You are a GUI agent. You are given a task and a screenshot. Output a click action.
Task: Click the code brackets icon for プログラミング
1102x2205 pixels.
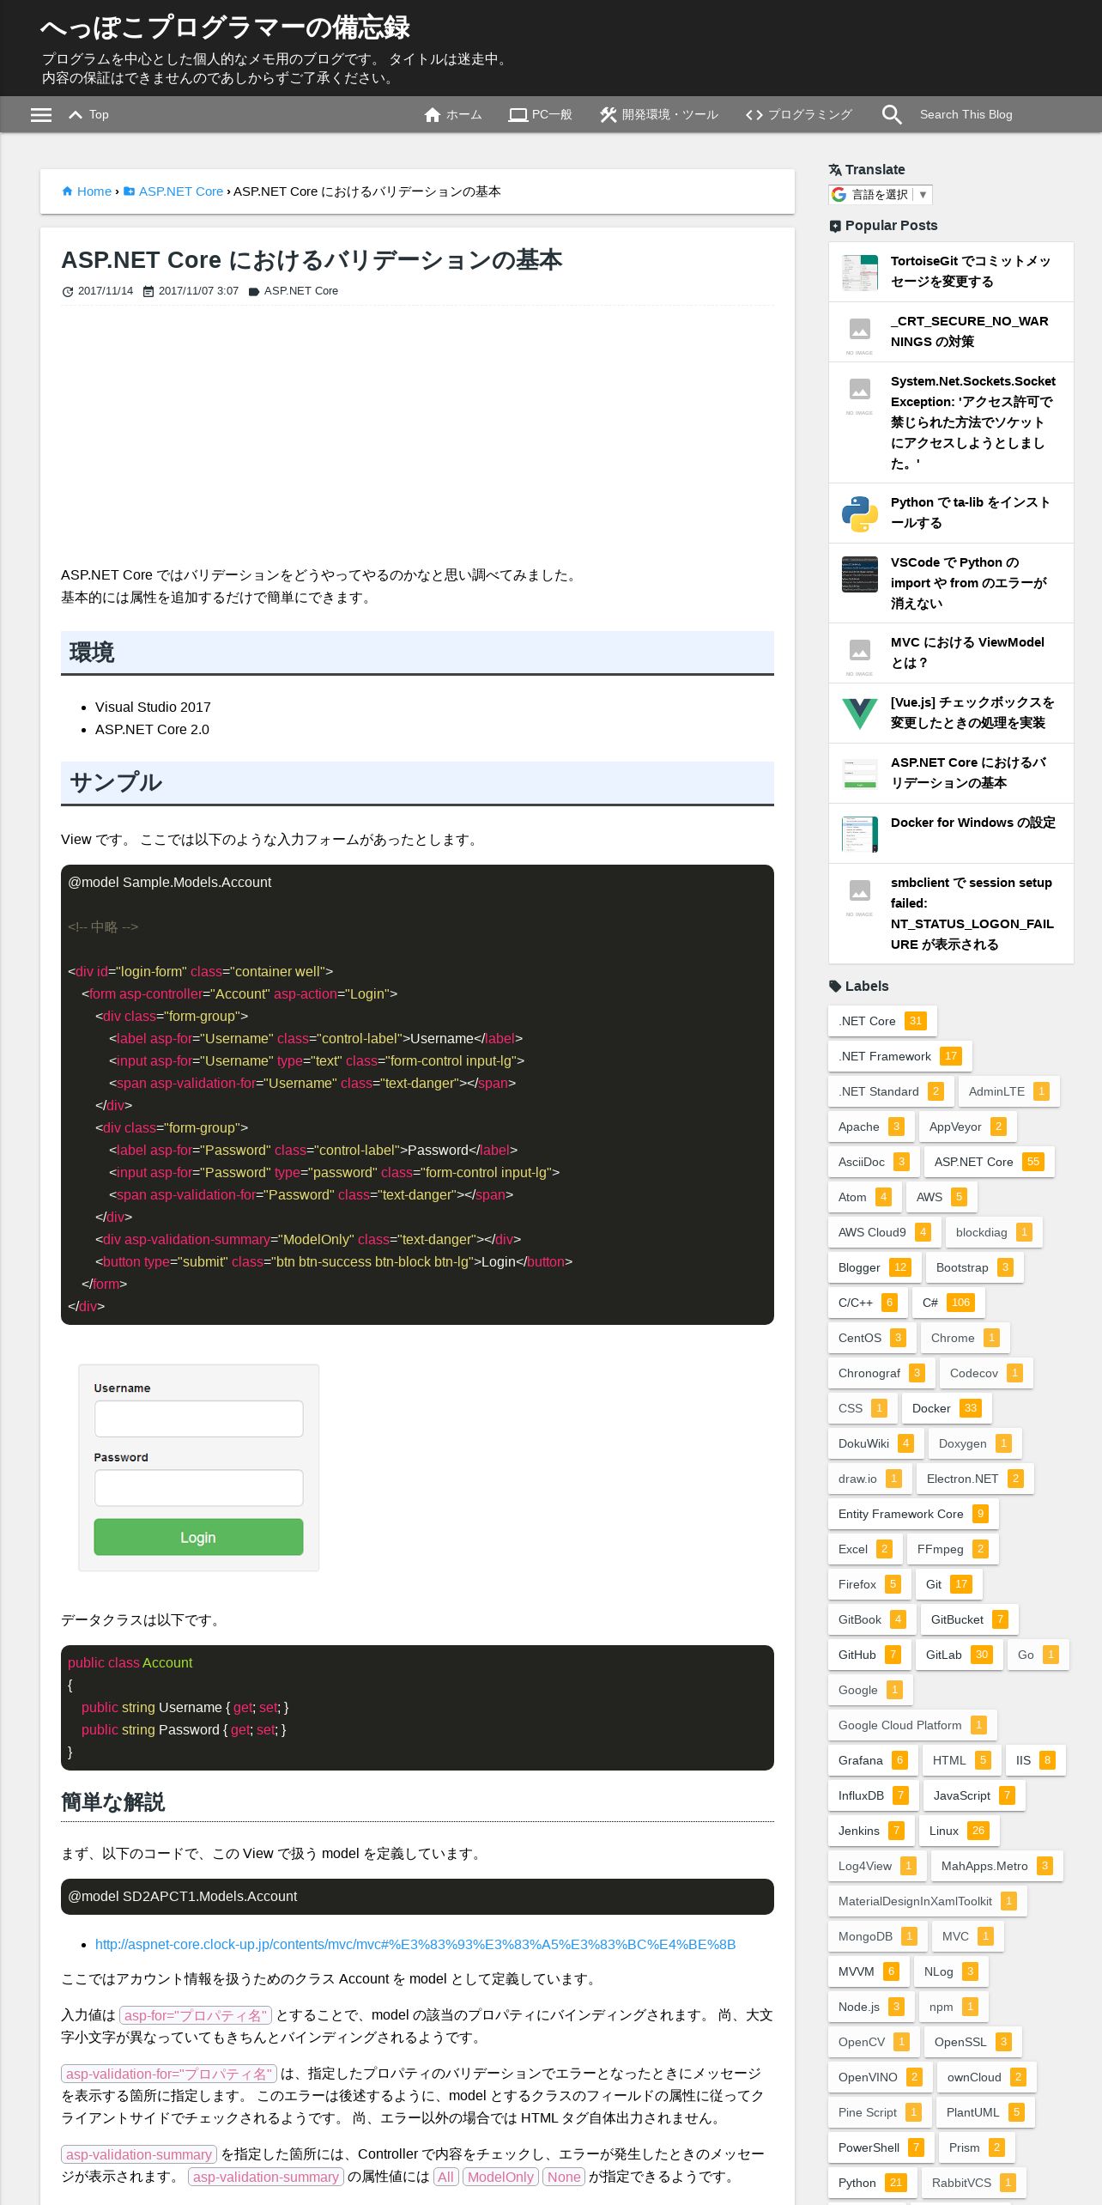(754, 115)
